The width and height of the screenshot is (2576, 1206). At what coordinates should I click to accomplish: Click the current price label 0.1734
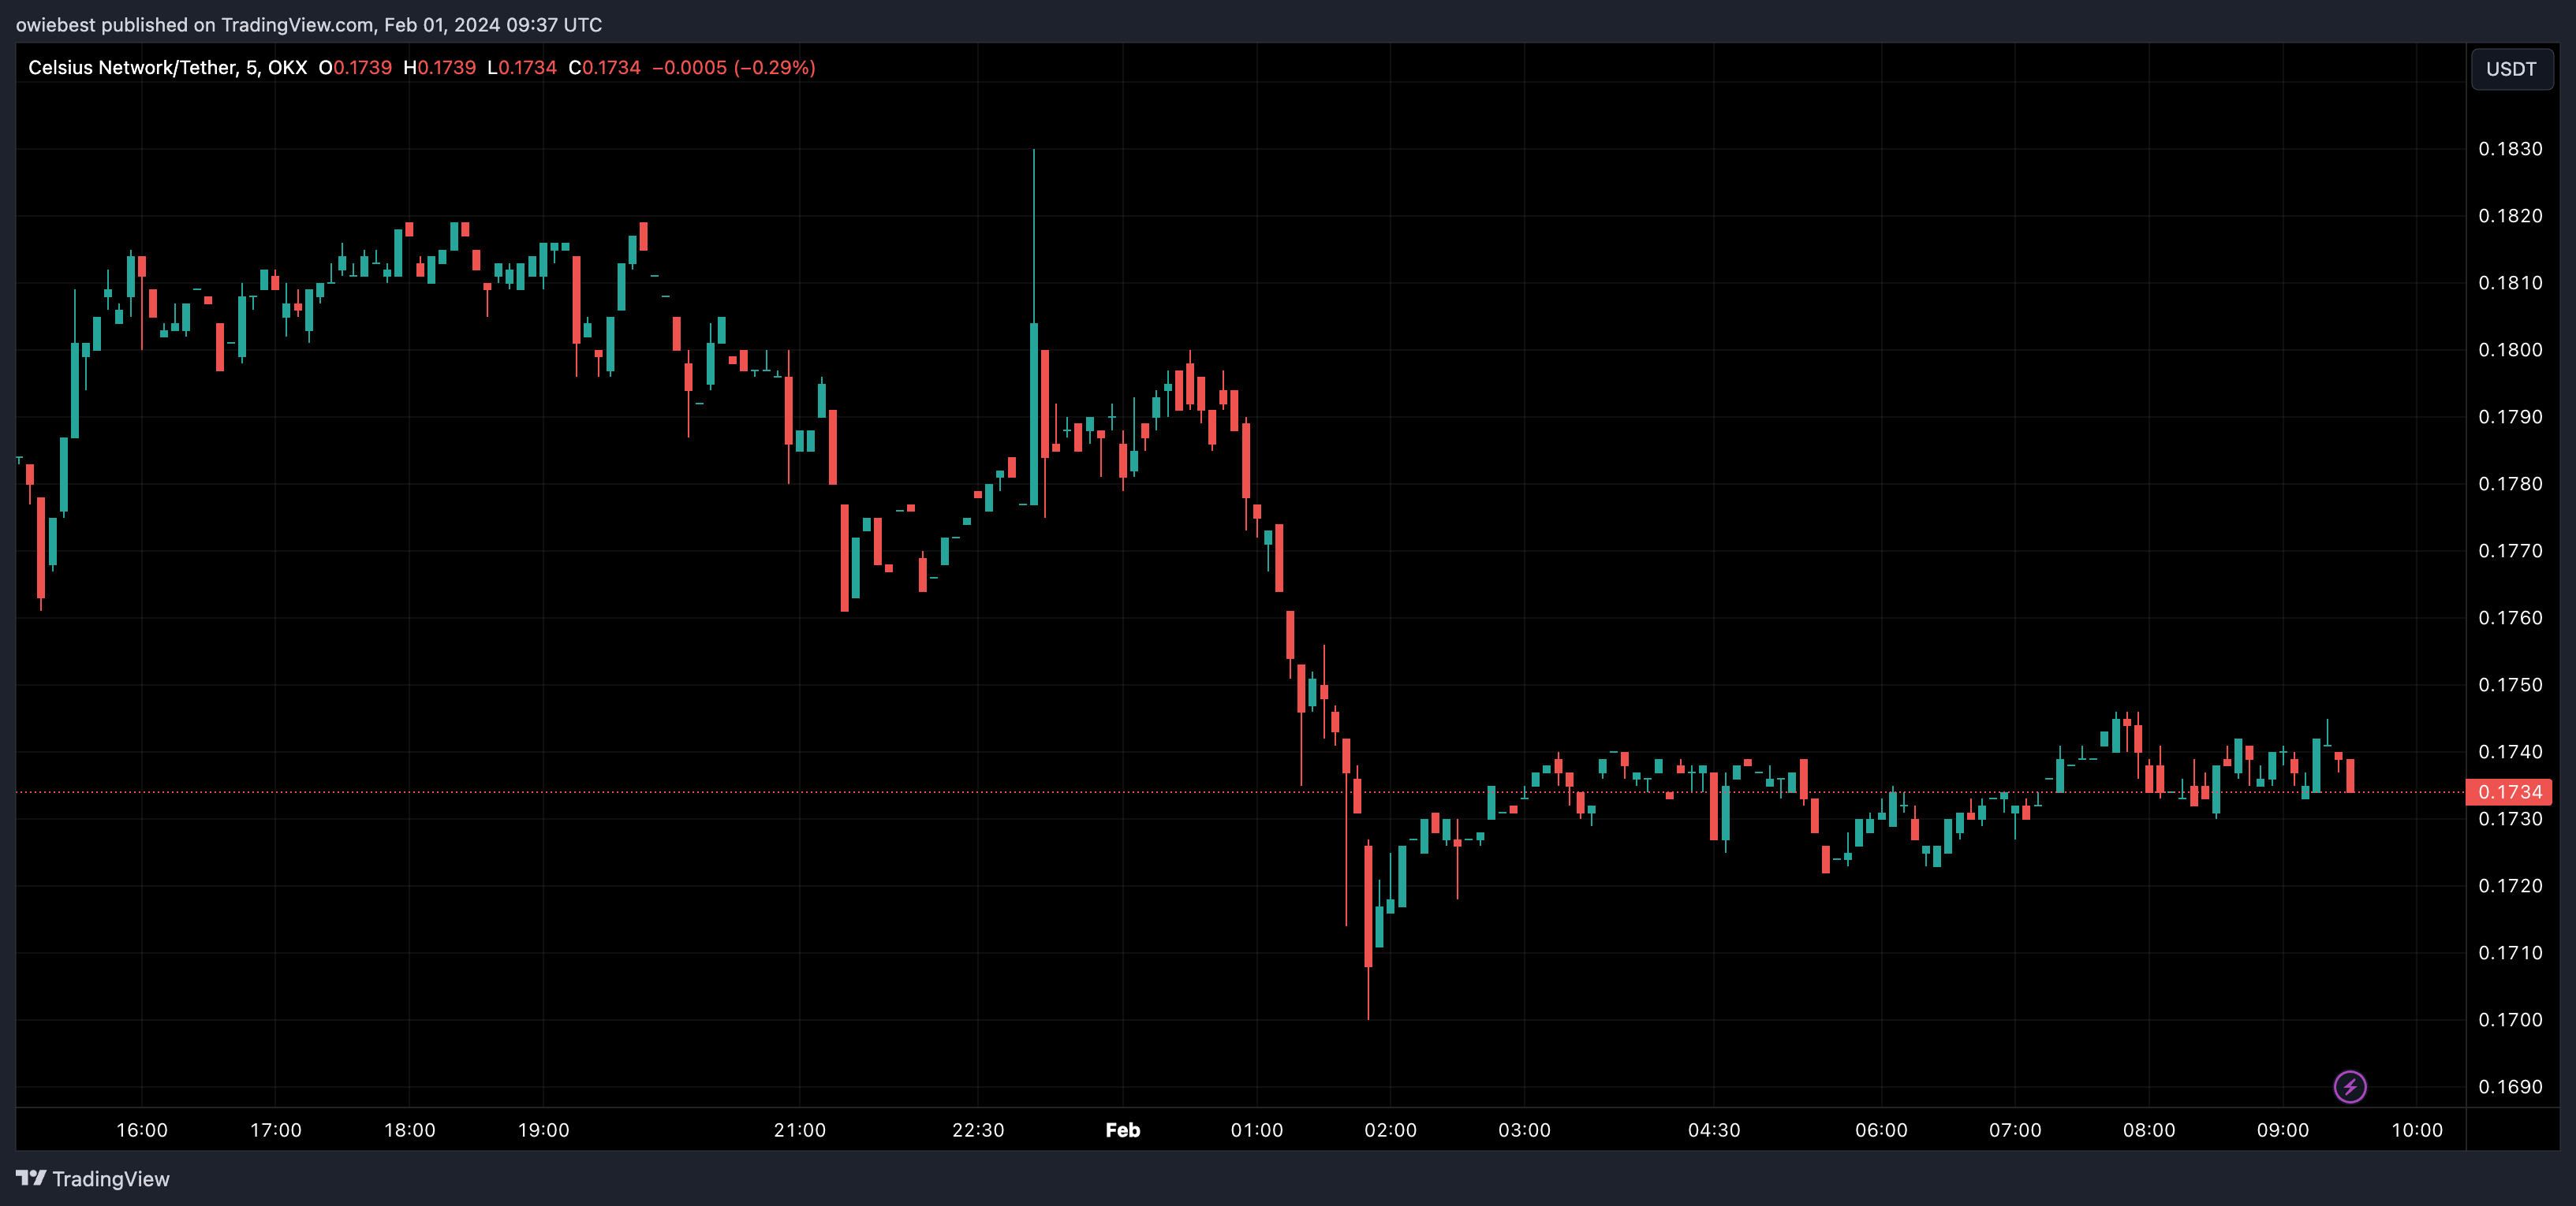click(2509, 792)
